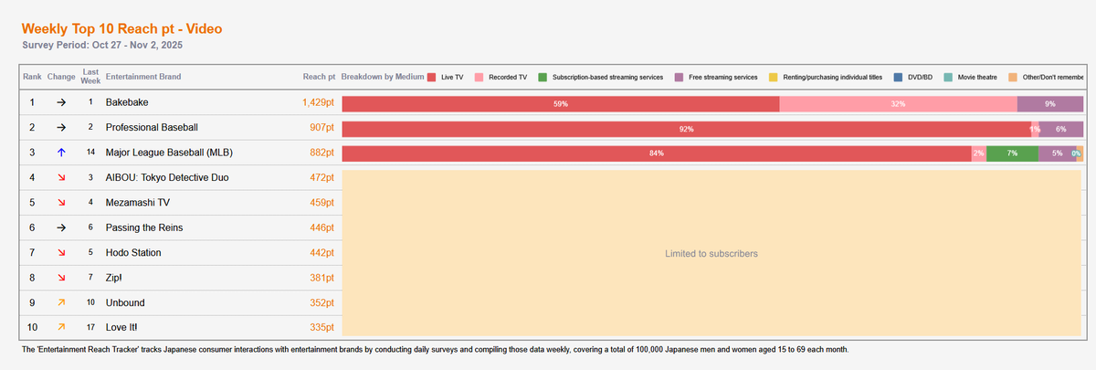Click the 882pt reach value
The image size is (1096, 370).
[x=321, y=153]
